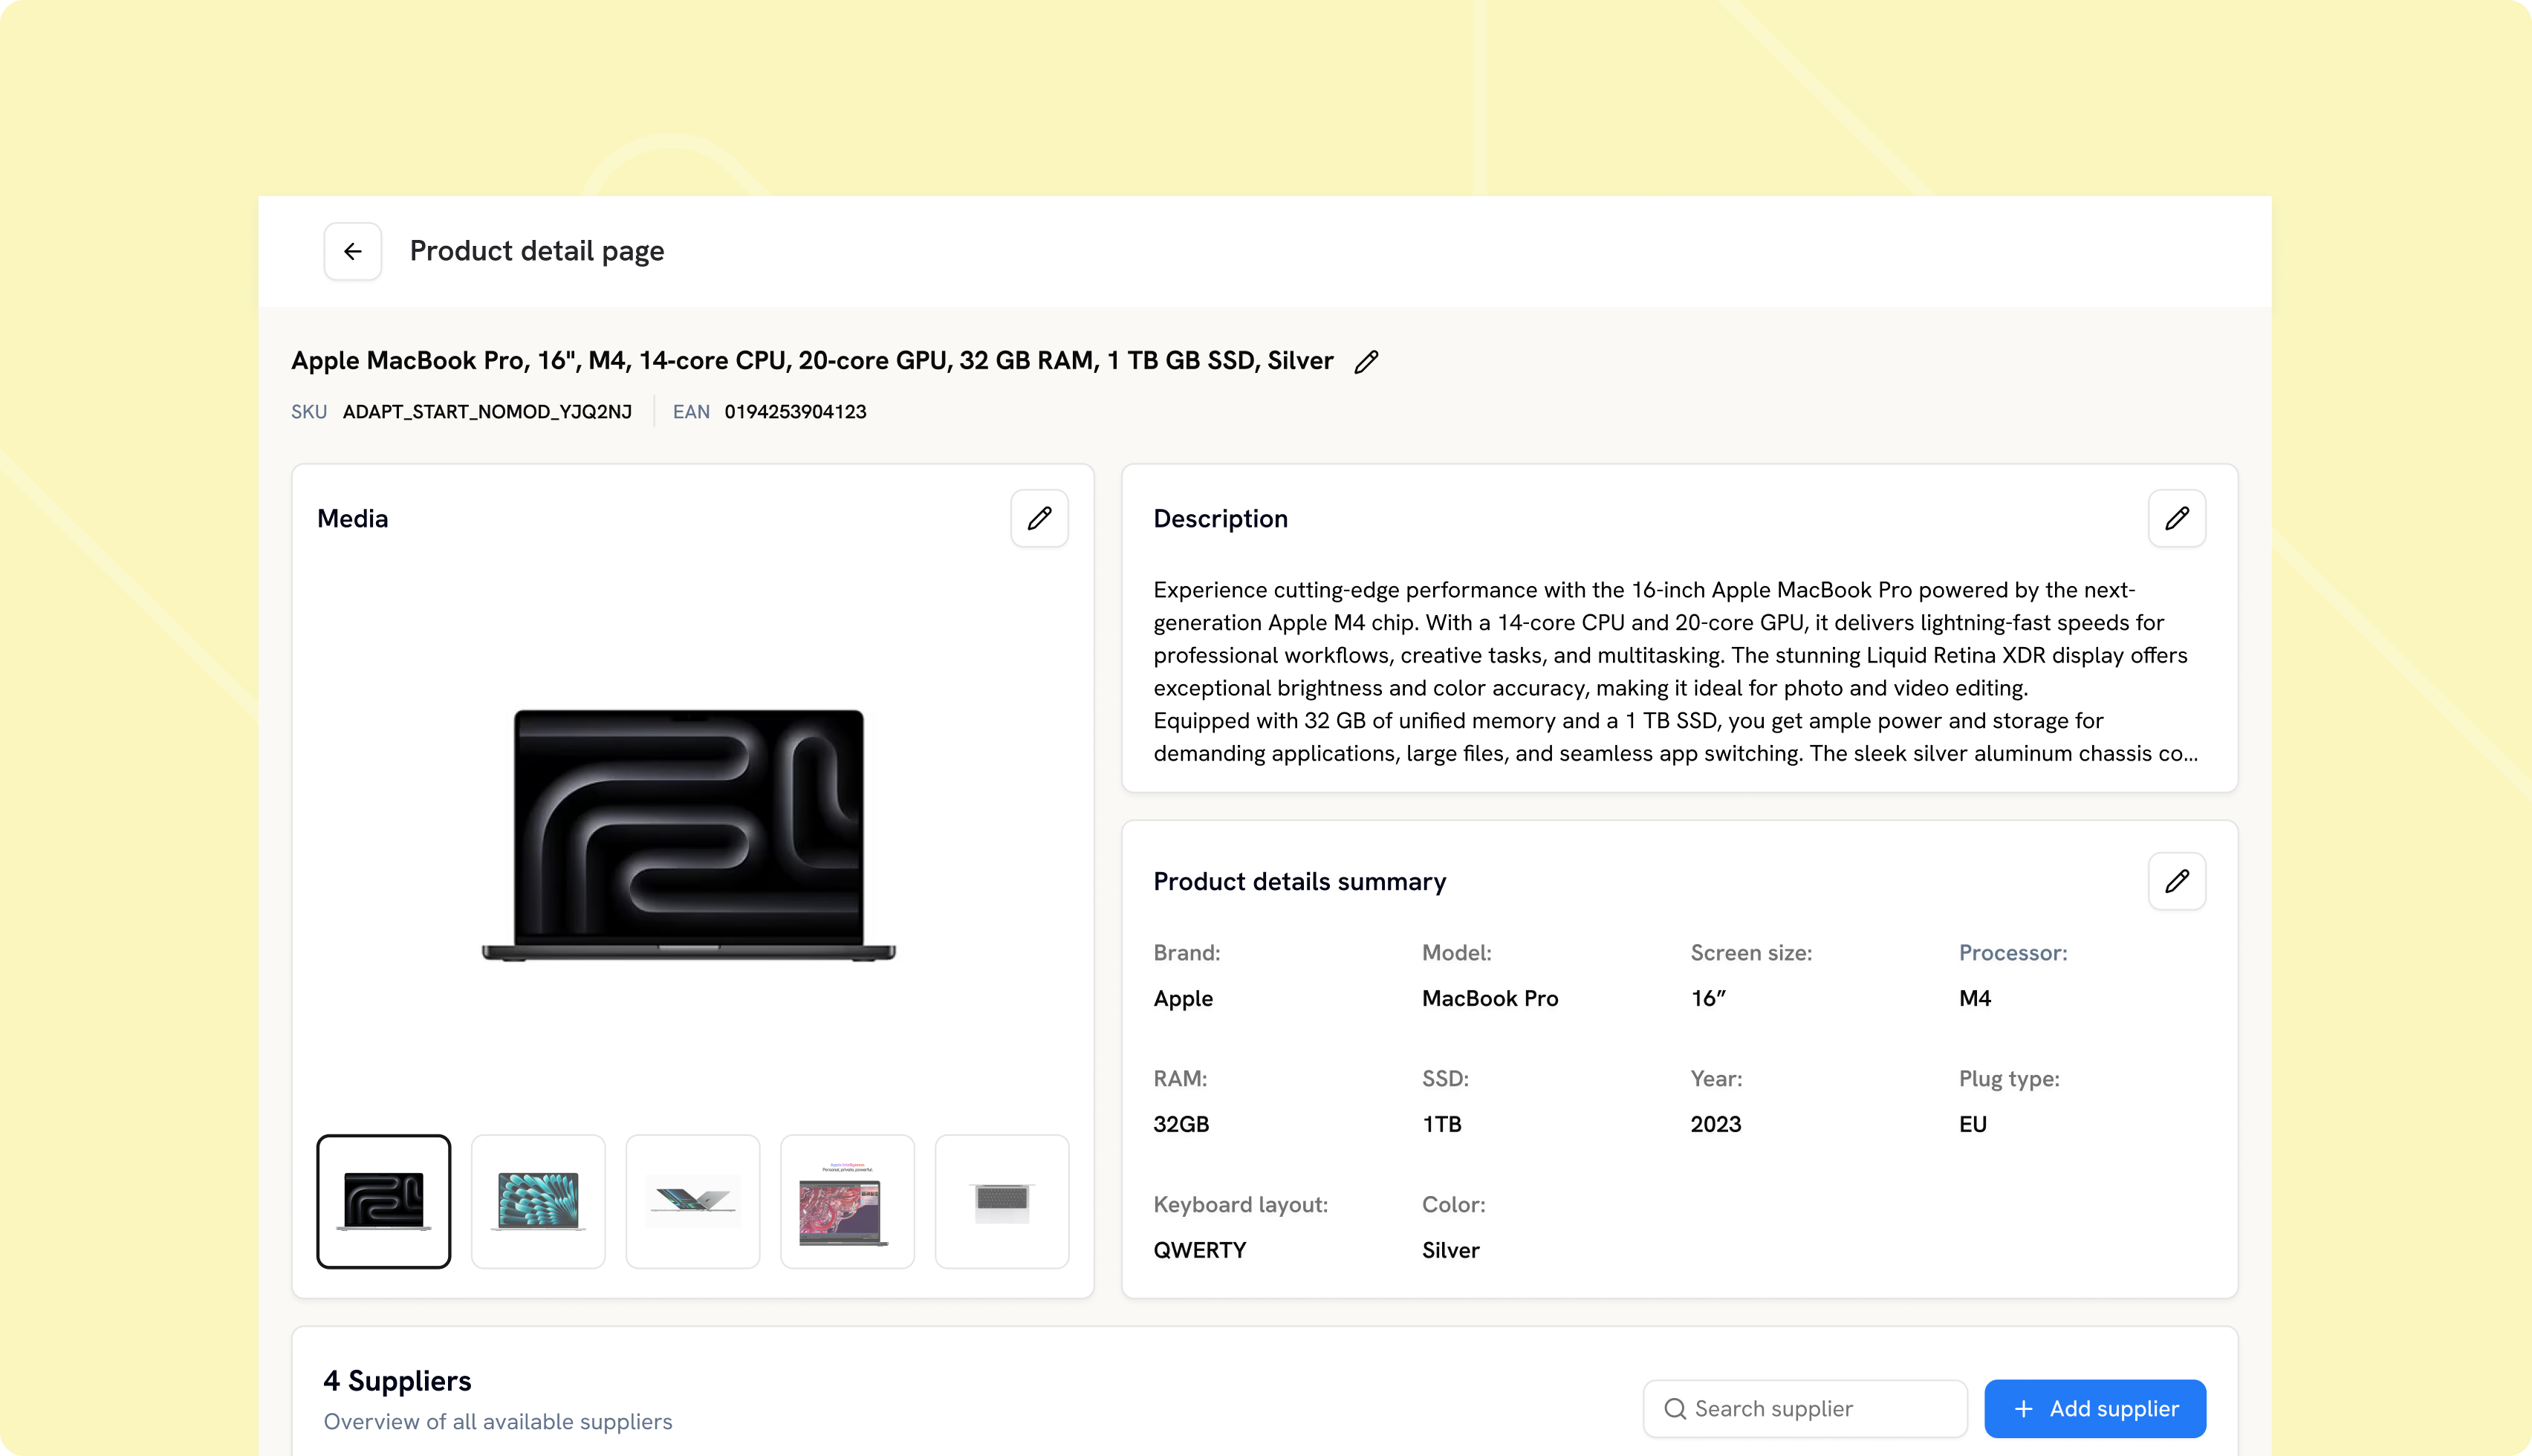Click the main MacBook product image
The height and width of the screenshot is (1456, 2532).
(x=689, y=835)
